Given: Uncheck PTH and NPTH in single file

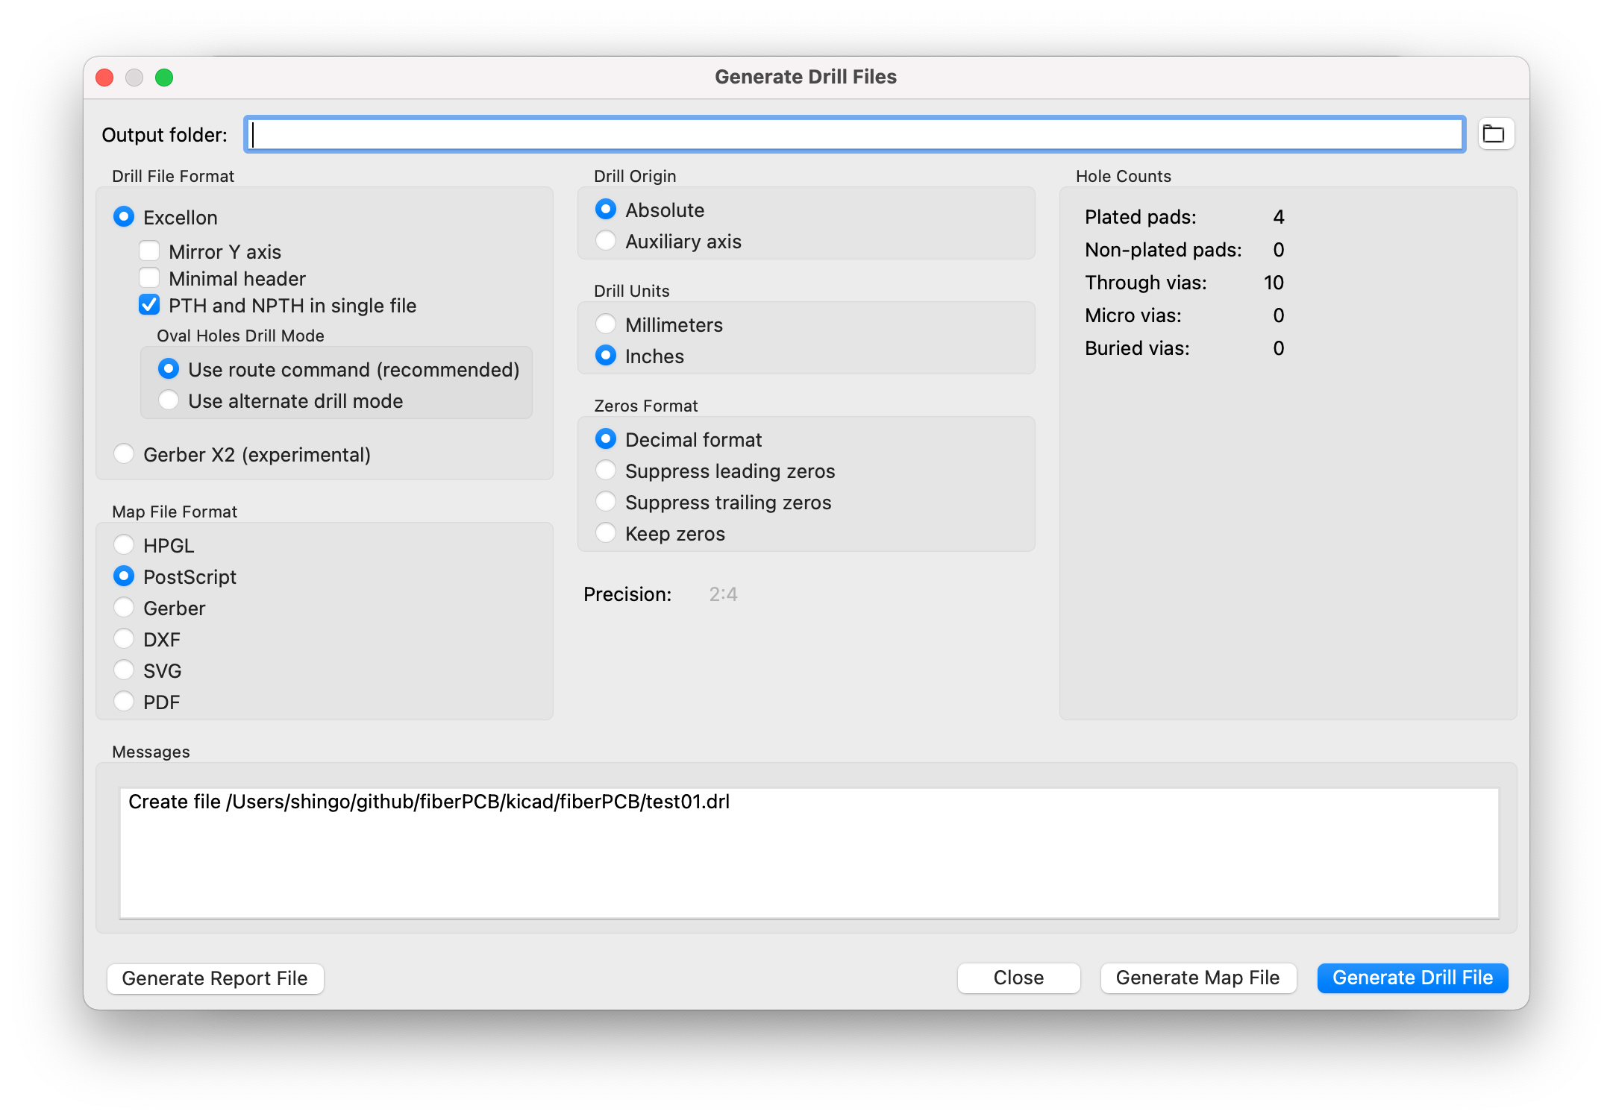Looking at the screenshot, I should (x=150, y=305).
